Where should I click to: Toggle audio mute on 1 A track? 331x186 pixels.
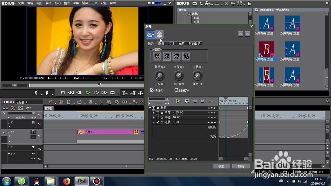pos(33,154)
